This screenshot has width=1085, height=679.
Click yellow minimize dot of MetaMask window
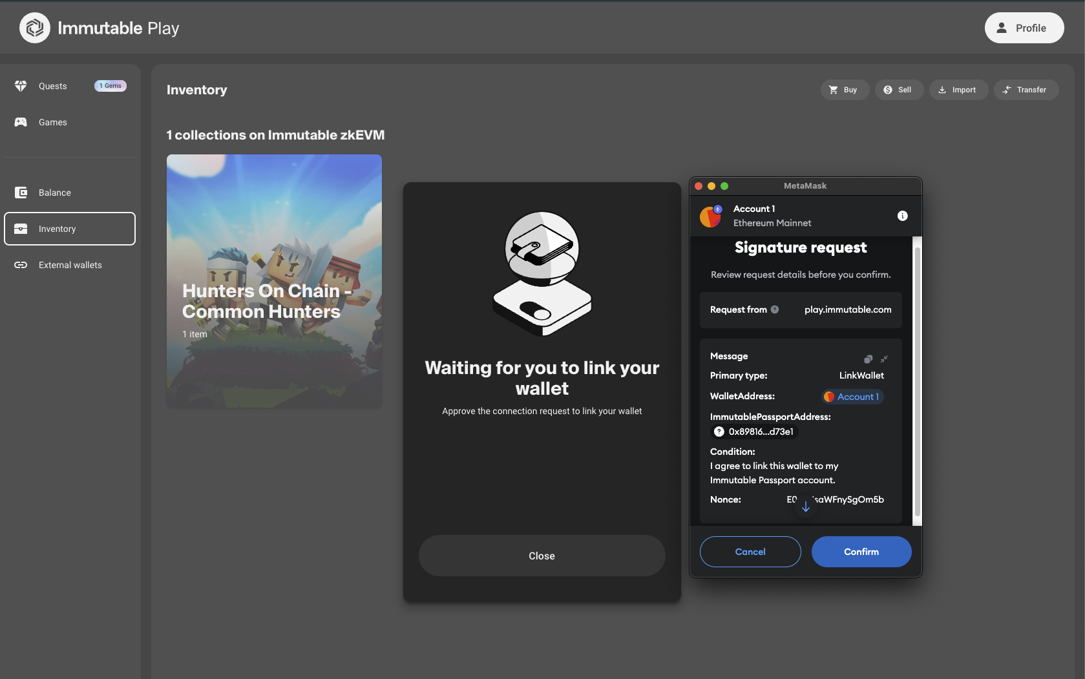(711, 186)
